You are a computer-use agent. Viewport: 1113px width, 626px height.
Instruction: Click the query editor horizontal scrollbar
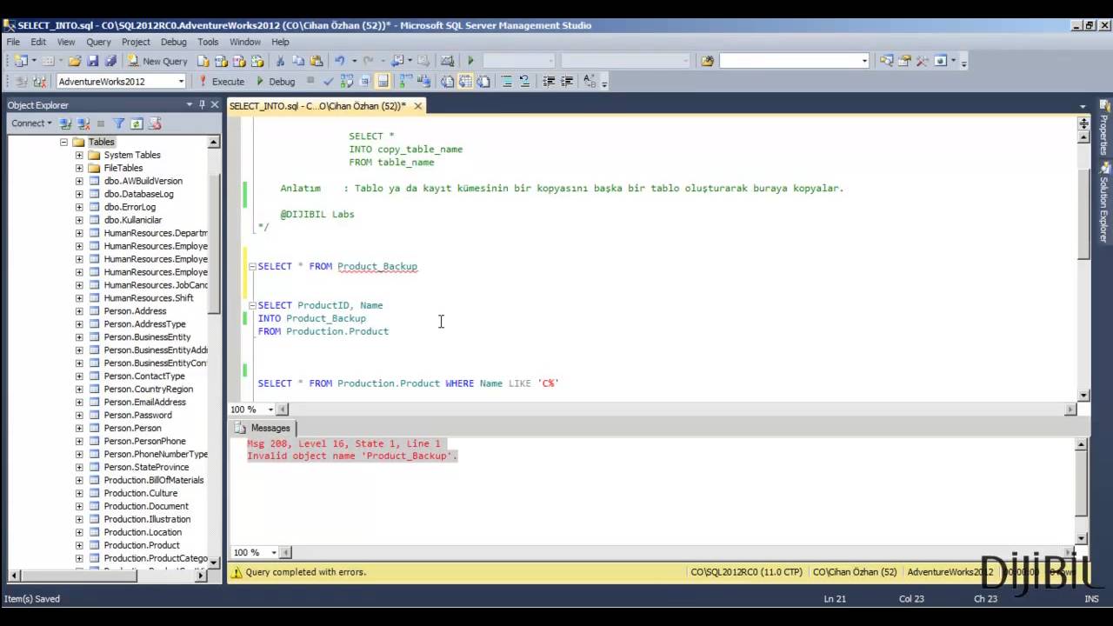tap(676, 410)
